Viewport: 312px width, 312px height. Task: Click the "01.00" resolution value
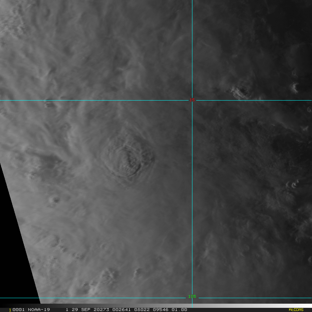pyautogui.click(x=179, y=310)
